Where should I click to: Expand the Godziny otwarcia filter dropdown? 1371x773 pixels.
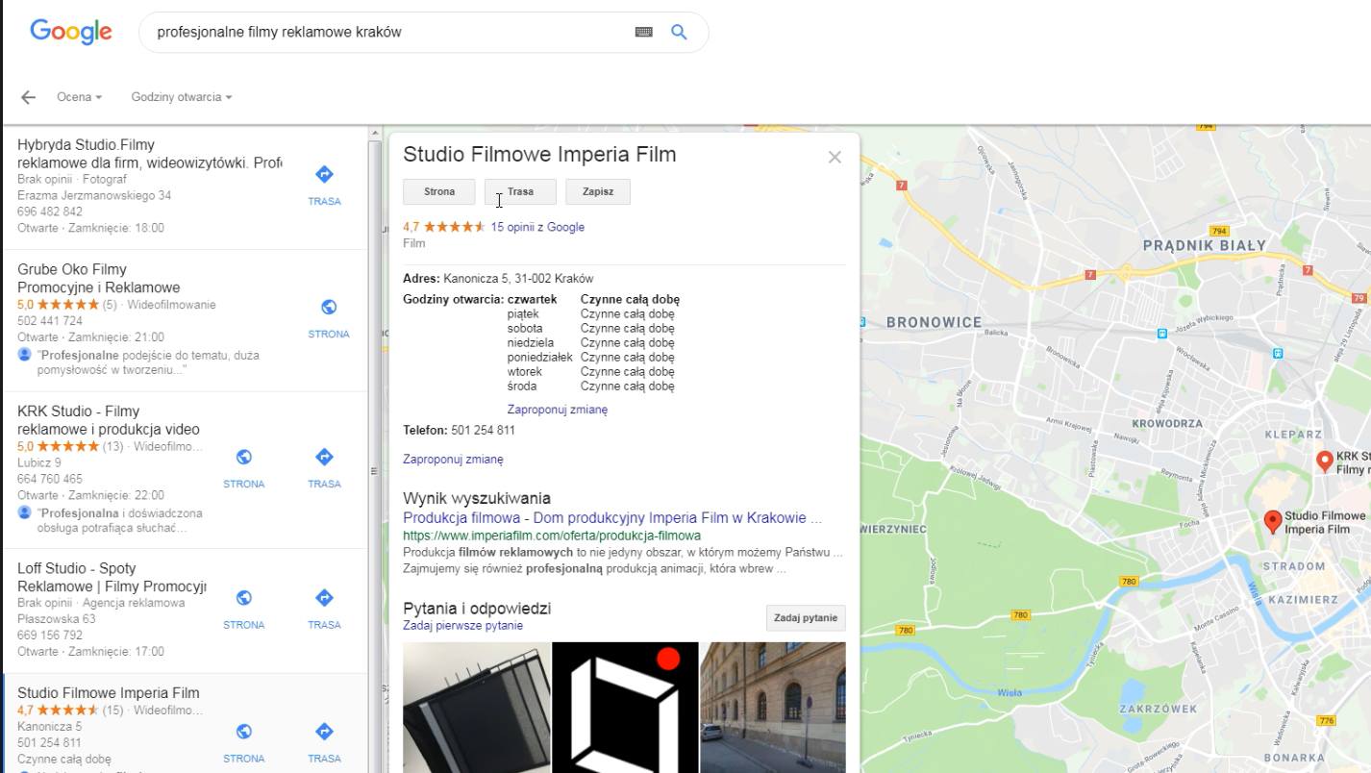181,97
